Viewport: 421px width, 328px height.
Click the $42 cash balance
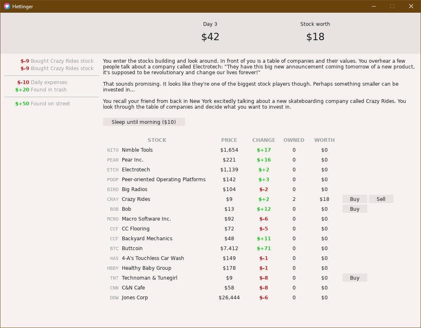click(x=210, y=37)
